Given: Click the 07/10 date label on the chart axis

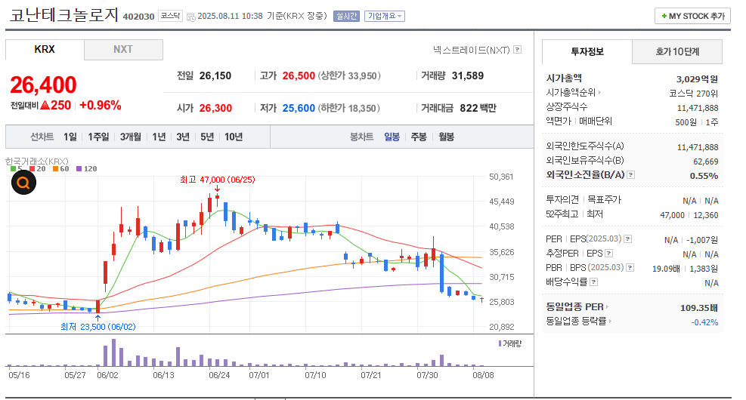Looking at the screenshot, I should 315,375.
